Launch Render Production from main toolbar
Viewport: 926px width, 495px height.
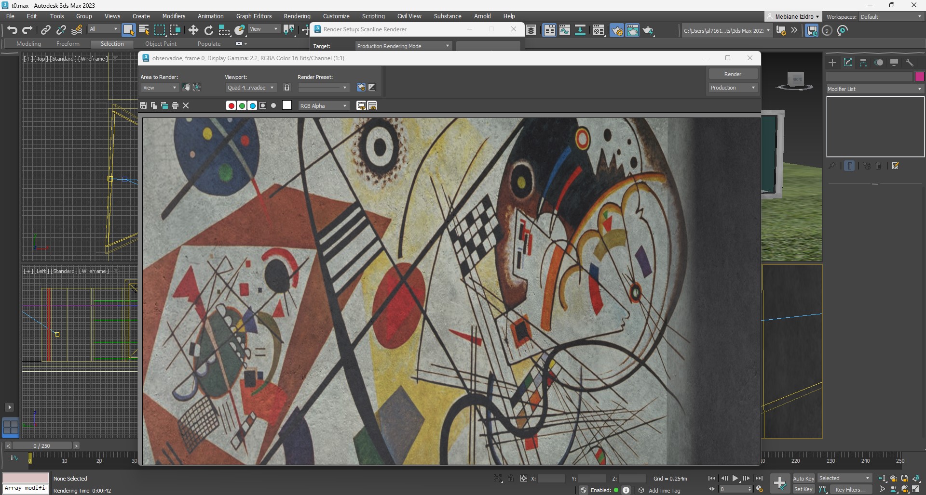coord(648,30)
